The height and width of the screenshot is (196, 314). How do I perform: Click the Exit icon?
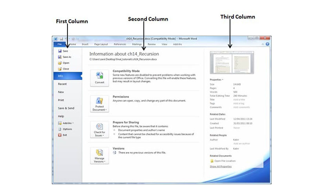[x=60, y=135]
